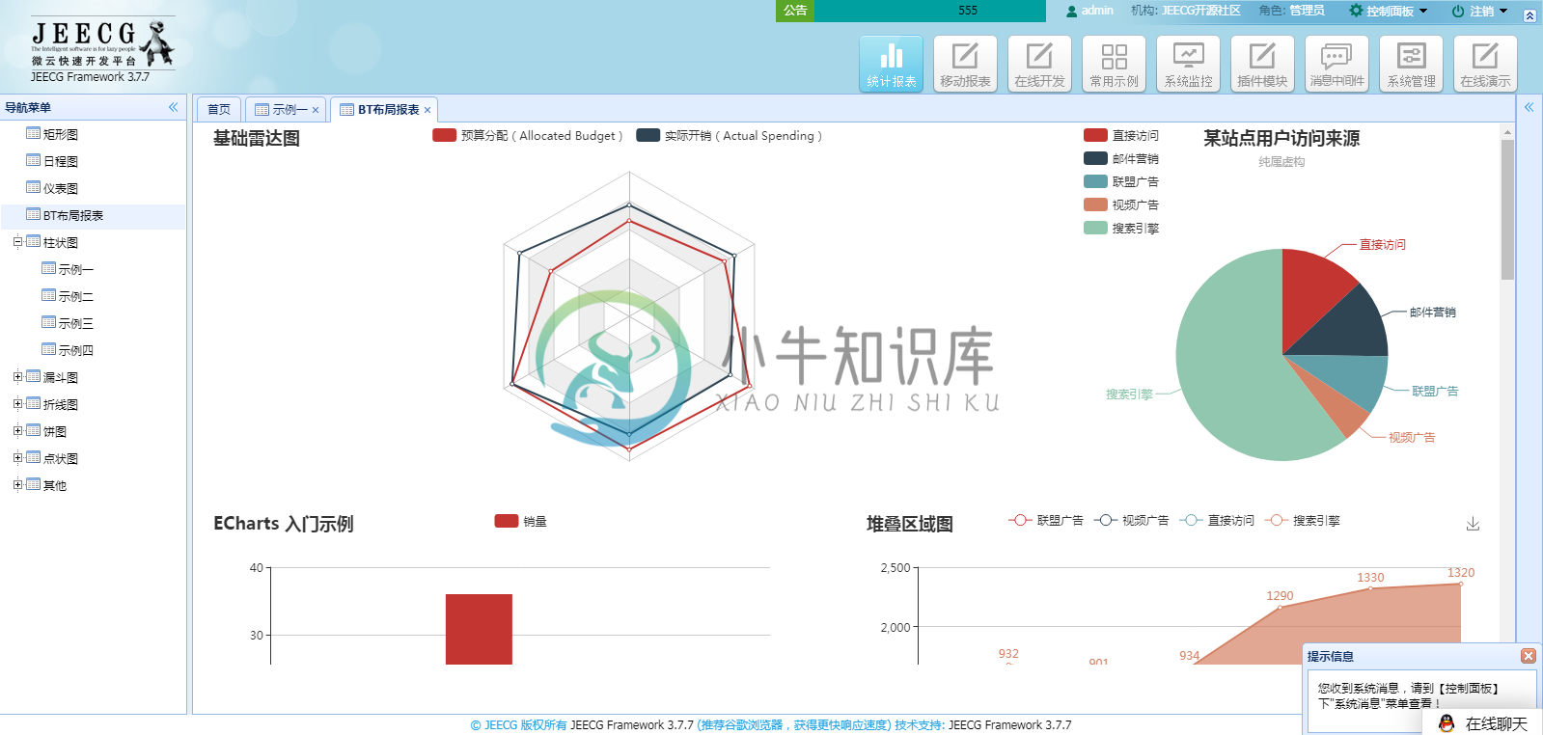Open the 注销 dropdown
This screenshot has width=1543, height=735.
click(1479, 12)
